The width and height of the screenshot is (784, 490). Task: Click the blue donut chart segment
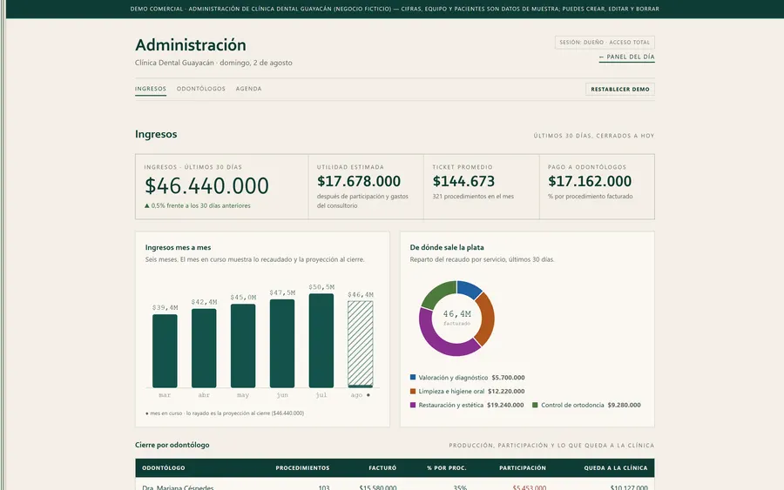469,287
